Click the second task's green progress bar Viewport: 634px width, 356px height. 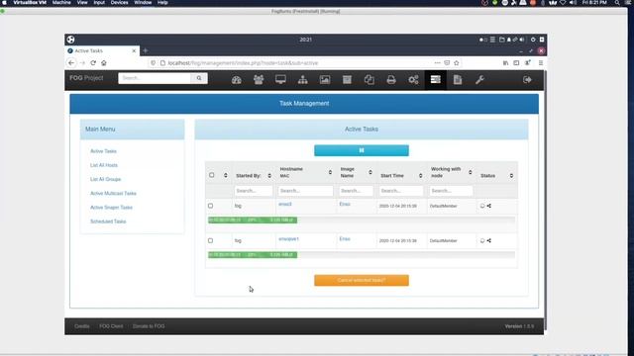(x=253, y=255)
